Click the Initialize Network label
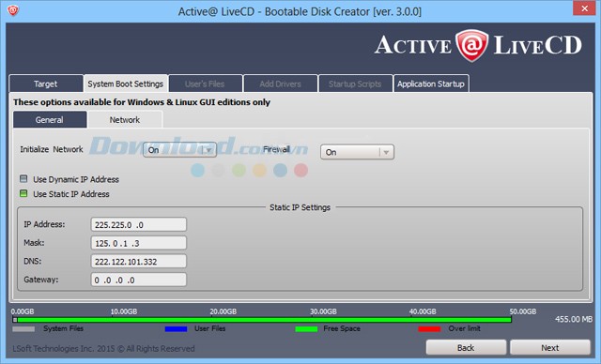The height and width of the screenshot is (364, 601). (x=52, y=149)
